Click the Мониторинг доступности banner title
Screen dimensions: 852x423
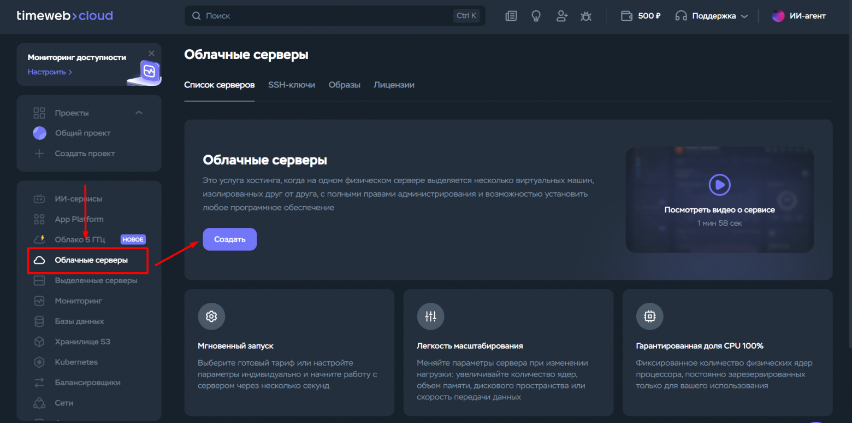77,57
